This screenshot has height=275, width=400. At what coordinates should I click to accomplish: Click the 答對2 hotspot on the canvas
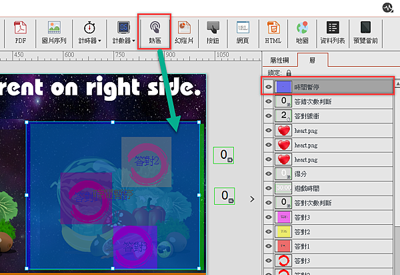[x=147, y=162]
